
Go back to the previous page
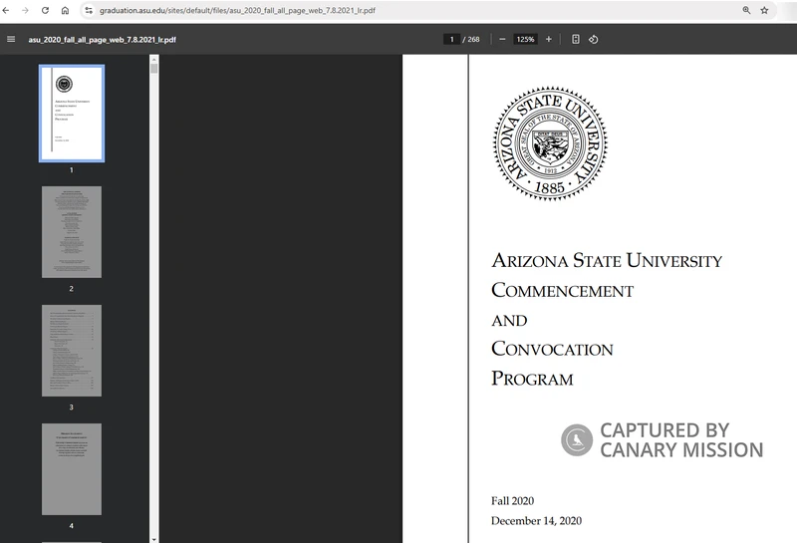click(x=6, y=10)
